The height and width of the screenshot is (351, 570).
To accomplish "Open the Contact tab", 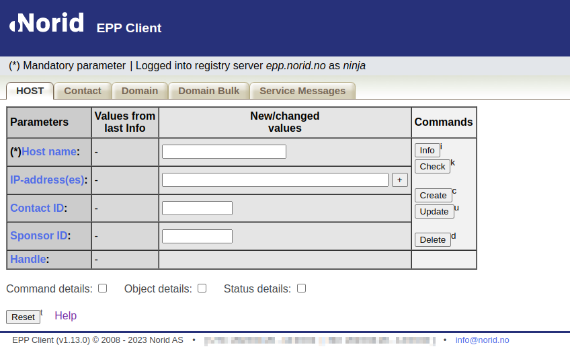I will pyautogui.click(x=83, y=91).
